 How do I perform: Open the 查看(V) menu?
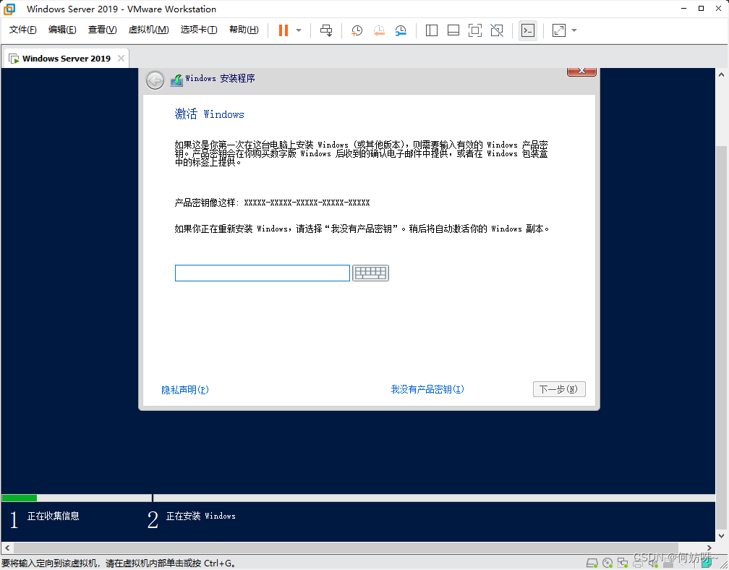coord(102,30)
